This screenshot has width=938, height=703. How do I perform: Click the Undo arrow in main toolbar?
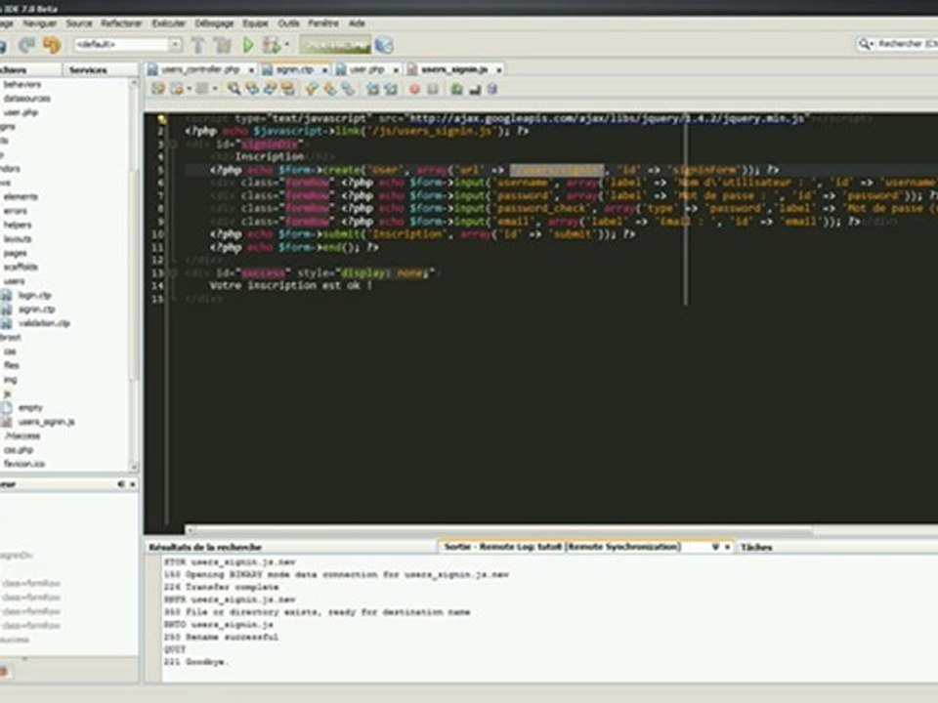[x=26, y=45]
